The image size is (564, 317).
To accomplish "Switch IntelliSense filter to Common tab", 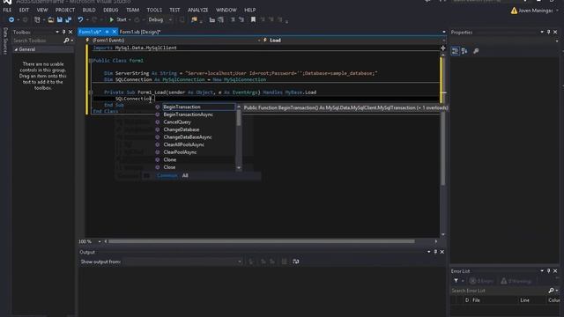I will 167,175.
